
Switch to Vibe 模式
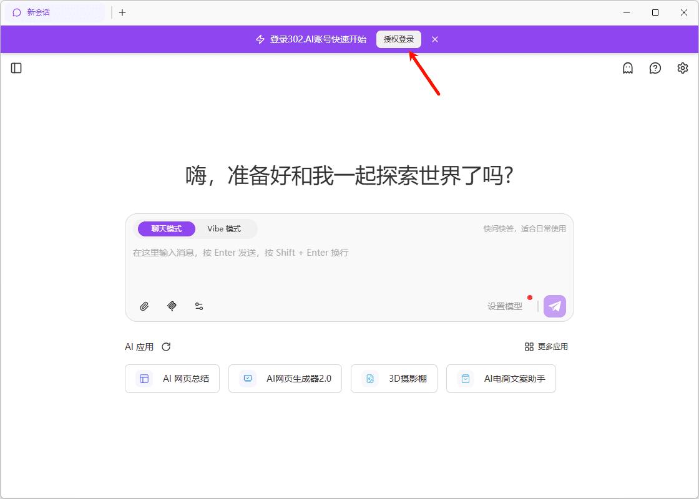click(x=224, y=229)
